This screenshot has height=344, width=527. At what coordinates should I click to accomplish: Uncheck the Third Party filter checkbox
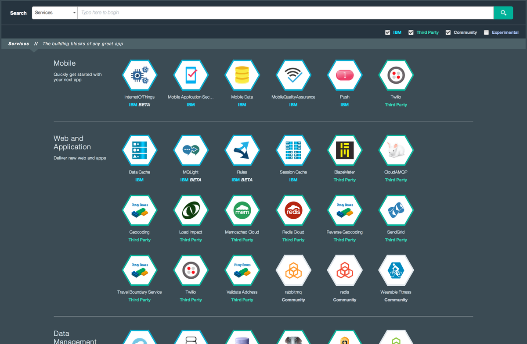pyautogui.click(x=411, y=32)
